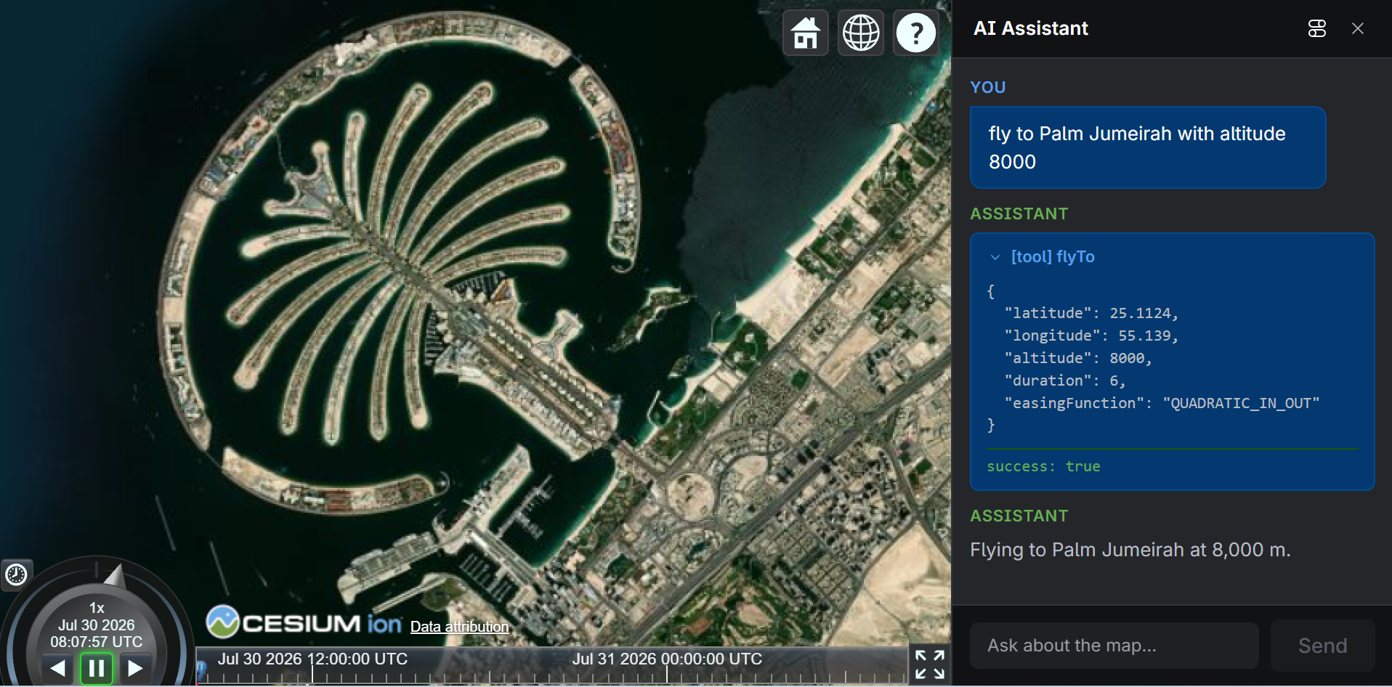Select the "duration": 6 line

(1065, 381)
